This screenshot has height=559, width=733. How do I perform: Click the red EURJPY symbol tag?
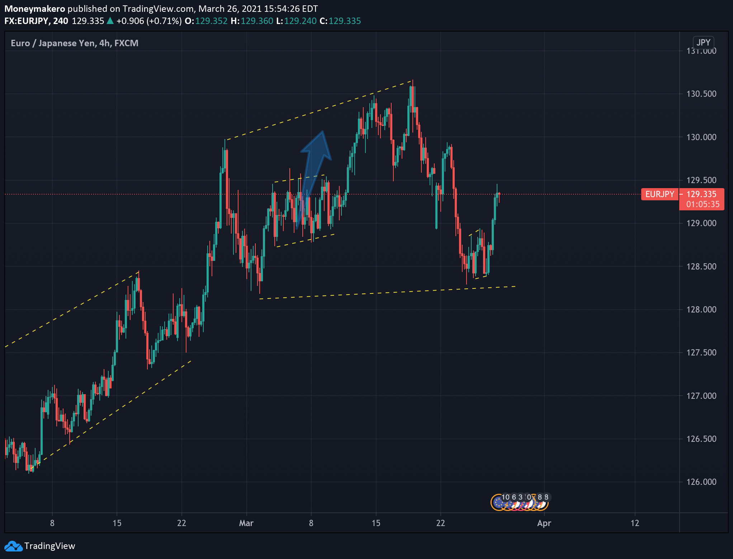(660, 194)
